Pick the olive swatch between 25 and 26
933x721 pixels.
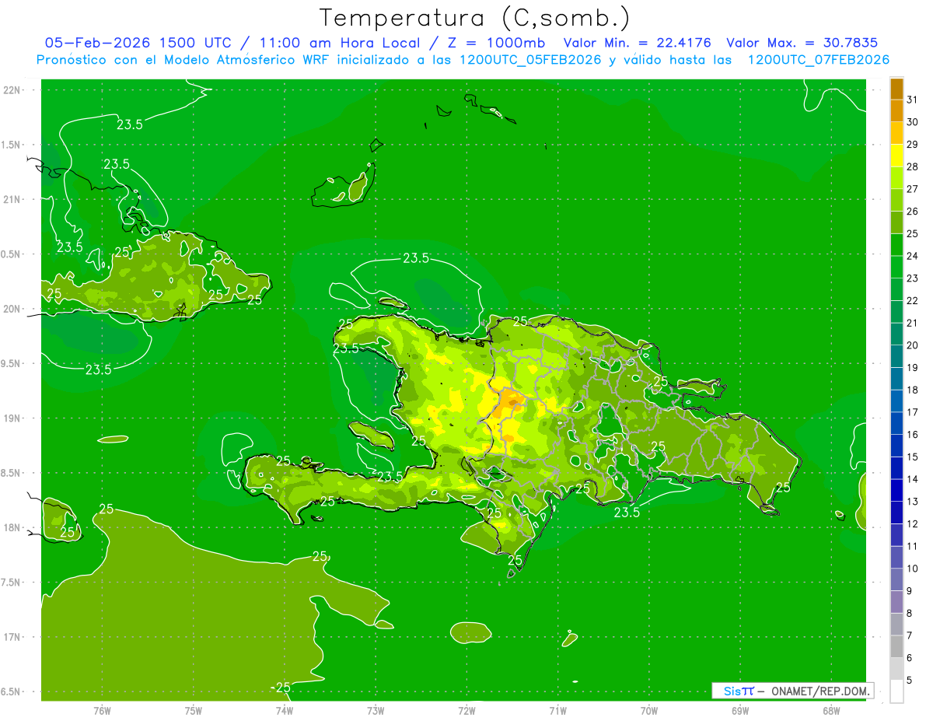point(896,223)
